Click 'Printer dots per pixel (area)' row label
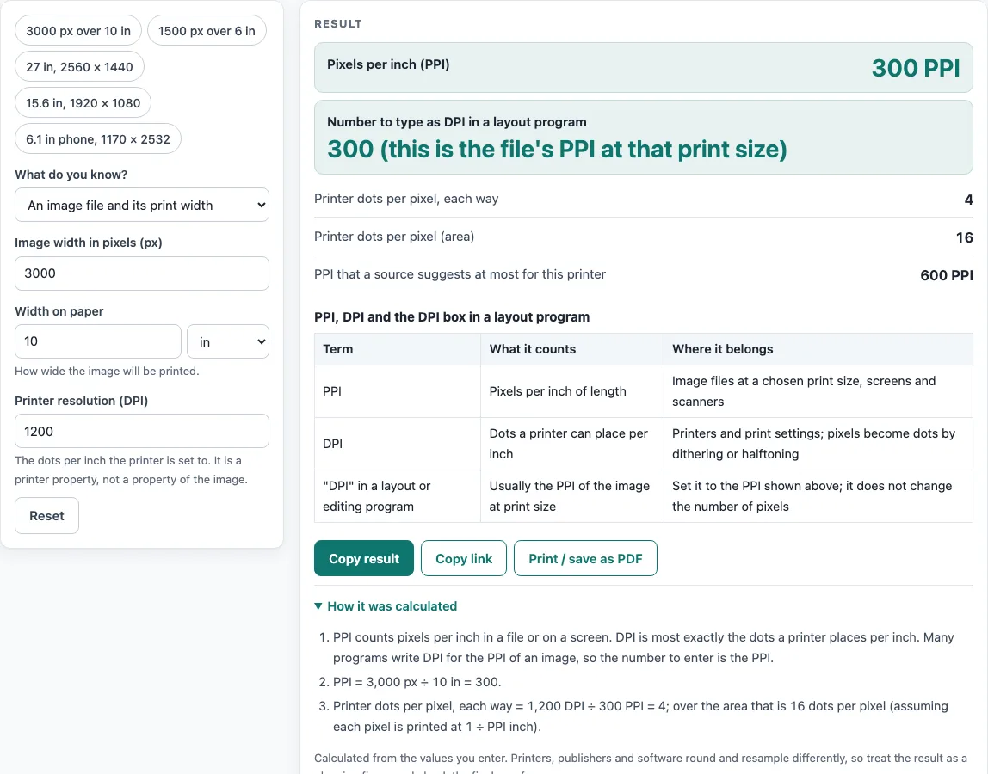 394,236
